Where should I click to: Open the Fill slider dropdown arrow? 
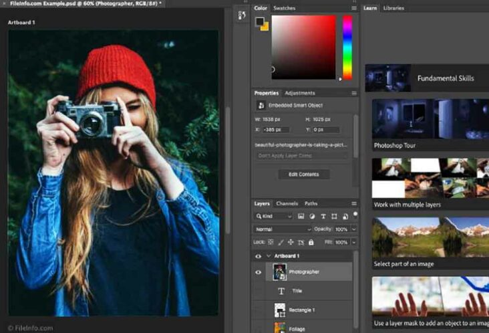point(354,242)
